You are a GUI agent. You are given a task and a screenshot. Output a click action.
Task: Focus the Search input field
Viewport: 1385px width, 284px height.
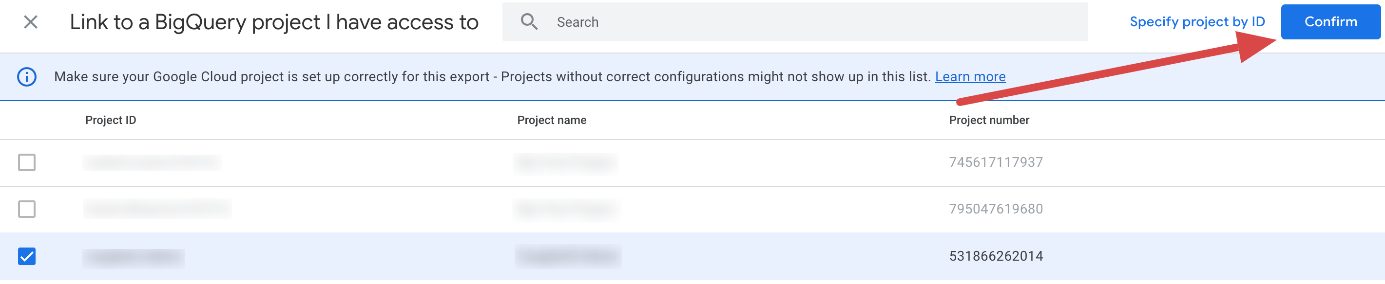pyautogui.click(x=795, y=22)
